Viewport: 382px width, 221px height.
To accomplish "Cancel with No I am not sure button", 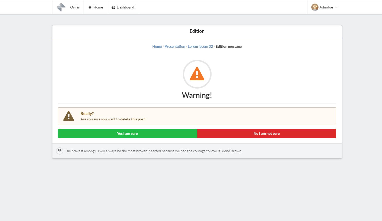I will tap(267, 133).
